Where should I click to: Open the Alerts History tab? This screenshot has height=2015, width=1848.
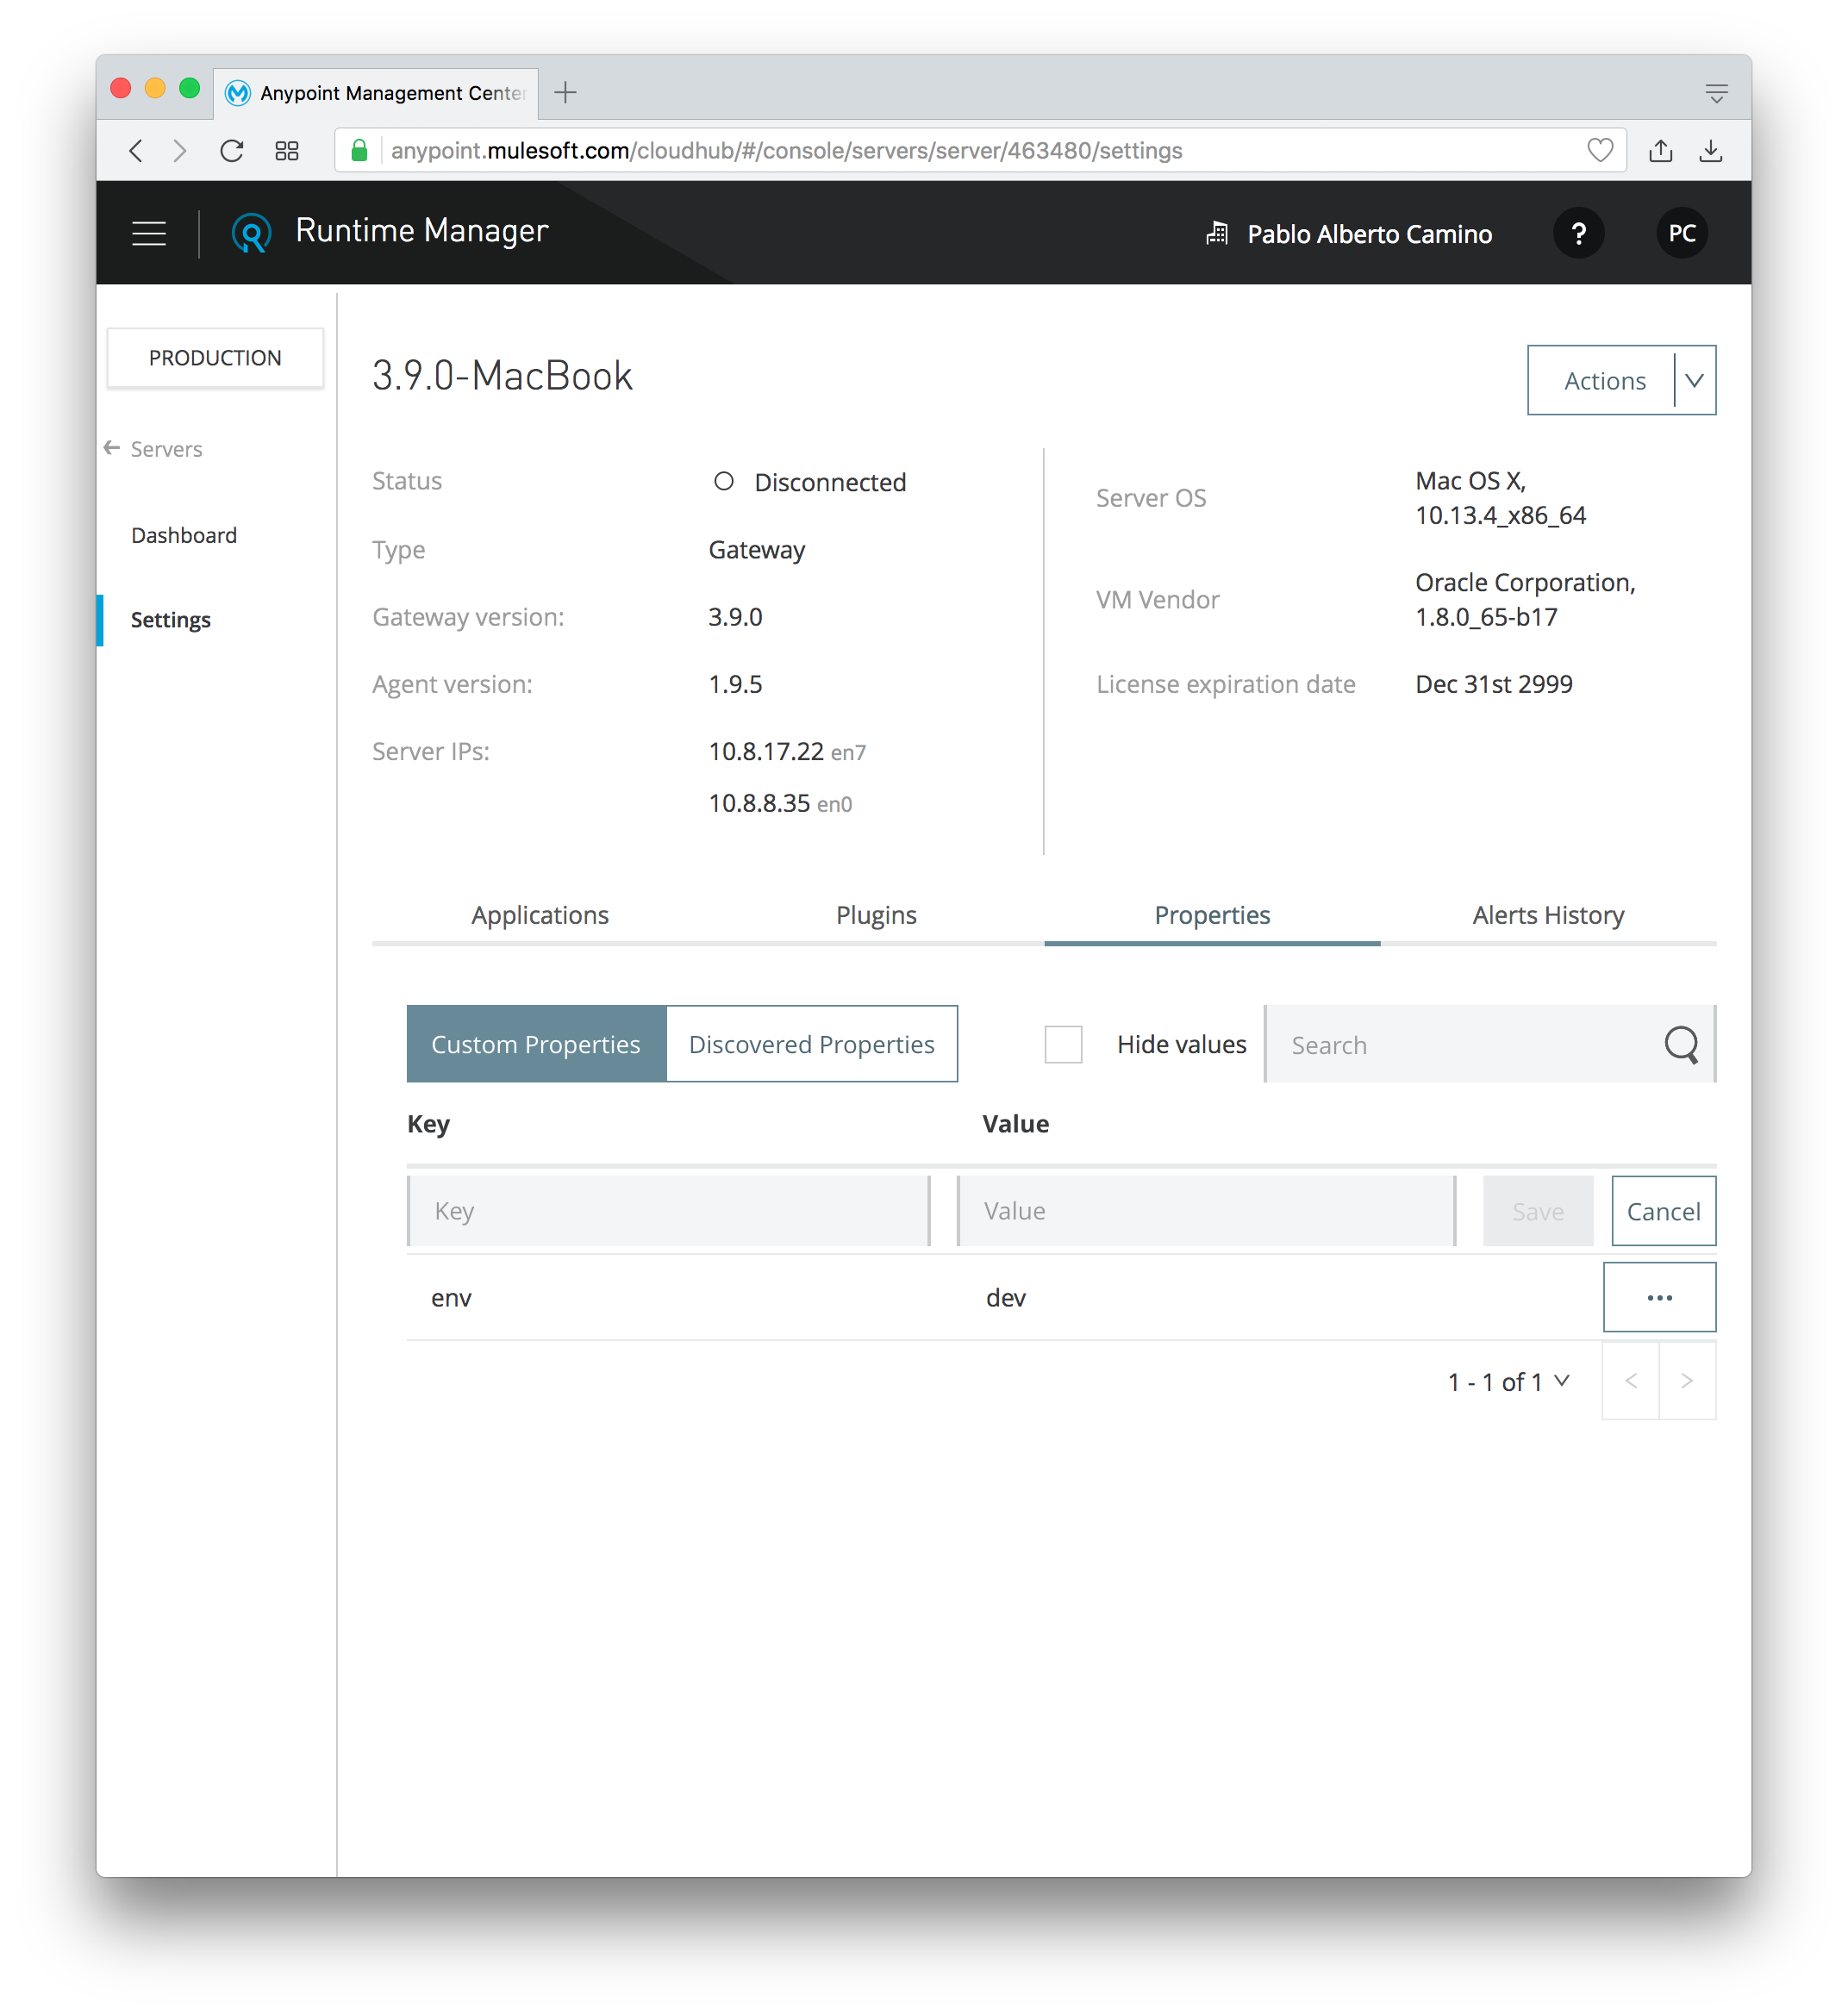[1548, 915]
